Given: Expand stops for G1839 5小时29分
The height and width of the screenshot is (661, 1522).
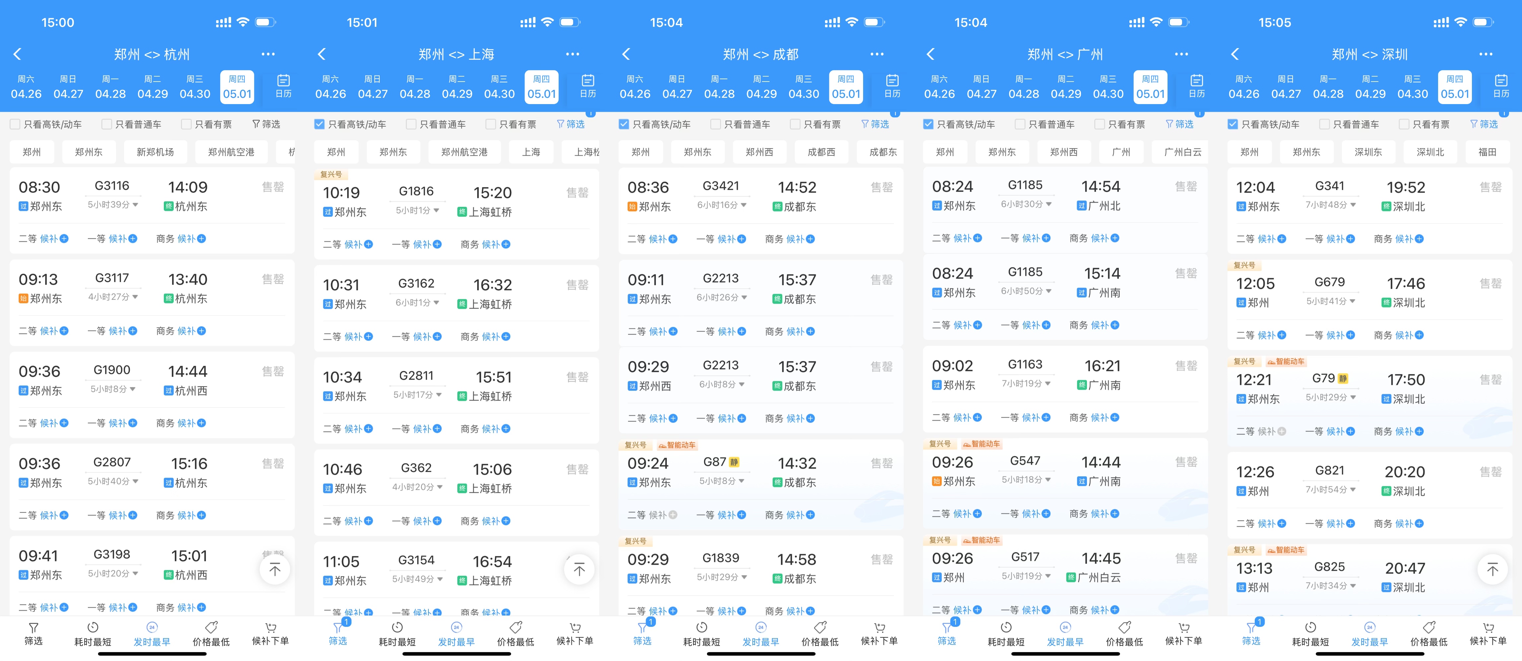Looking at the screenshot, I should click(x=722, y=577).
